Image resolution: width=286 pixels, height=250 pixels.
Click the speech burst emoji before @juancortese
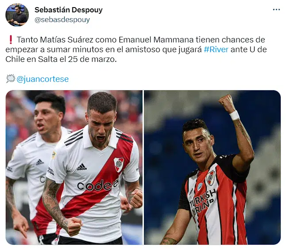(11, 79)
